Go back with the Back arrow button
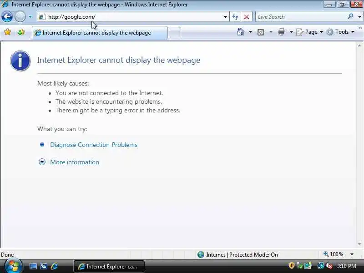The image size is (364, 273). pyautogui.click(x=7, y=17)
